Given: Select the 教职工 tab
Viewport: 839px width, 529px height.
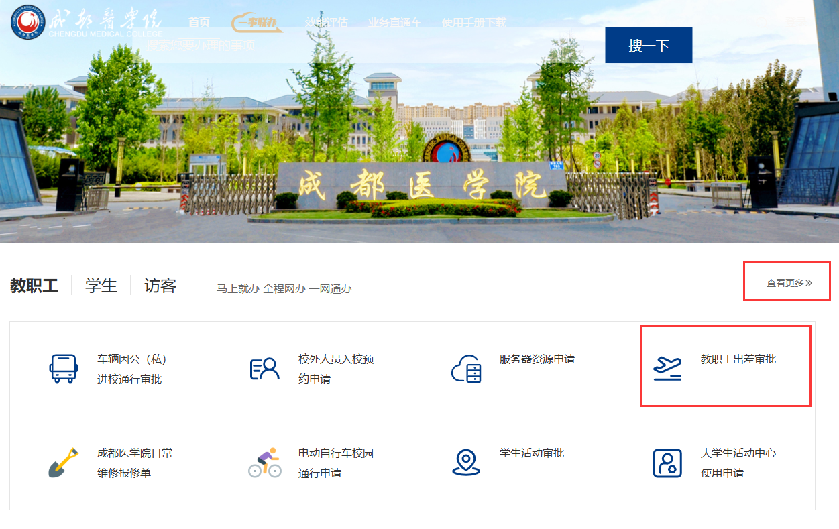Looking at the screenshot, I should tap(34, 286).
